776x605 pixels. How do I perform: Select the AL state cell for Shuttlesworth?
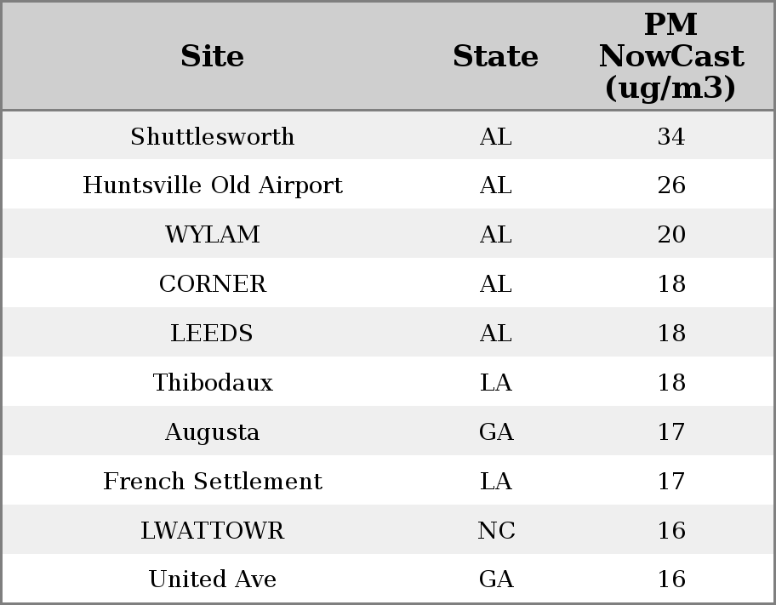(x=495, y=136)
